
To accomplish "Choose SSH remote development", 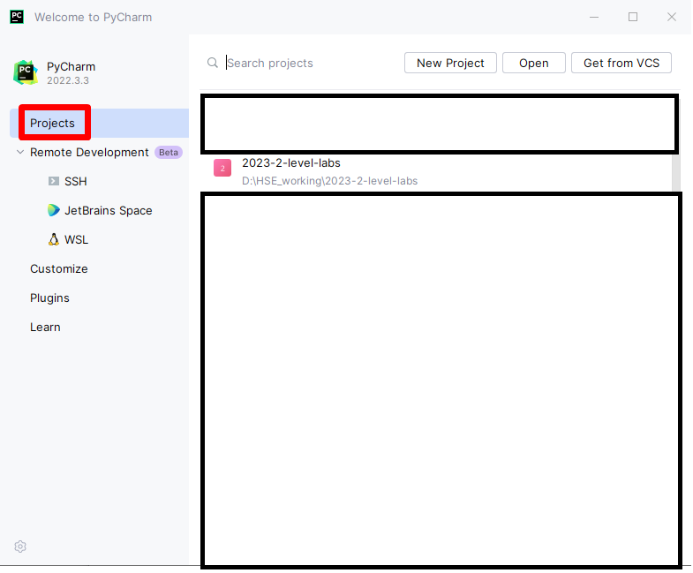I will click(76, 181).
